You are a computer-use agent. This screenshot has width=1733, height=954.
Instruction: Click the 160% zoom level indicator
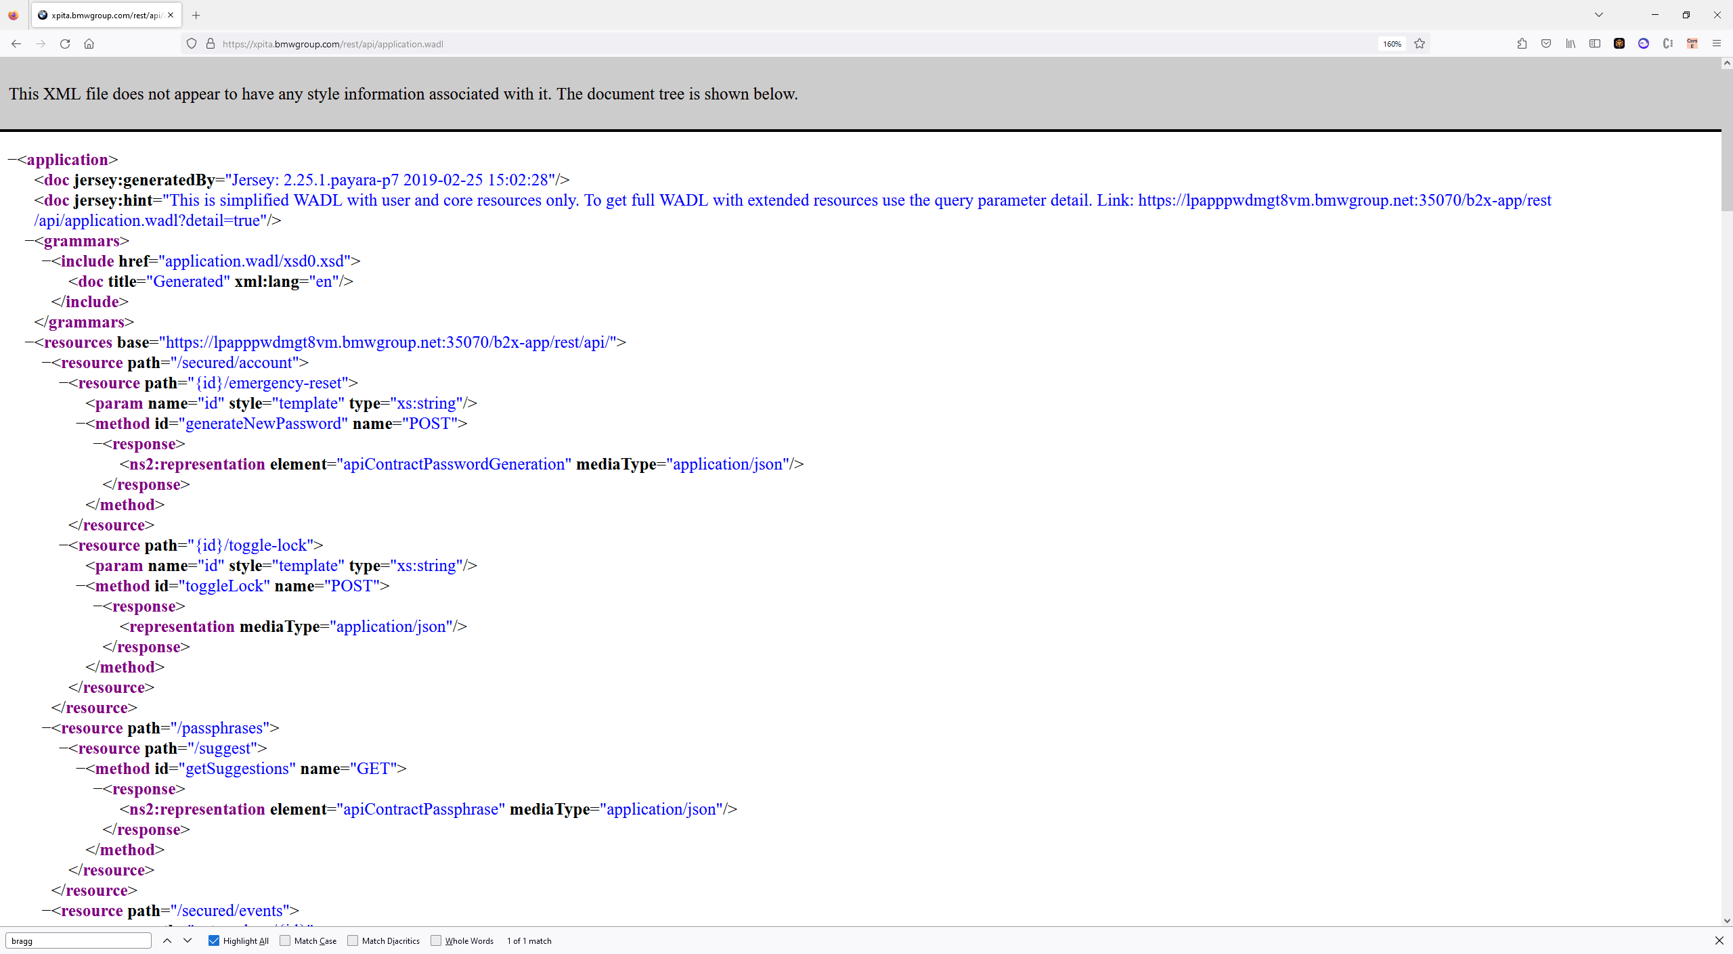tap(1392, 44)
